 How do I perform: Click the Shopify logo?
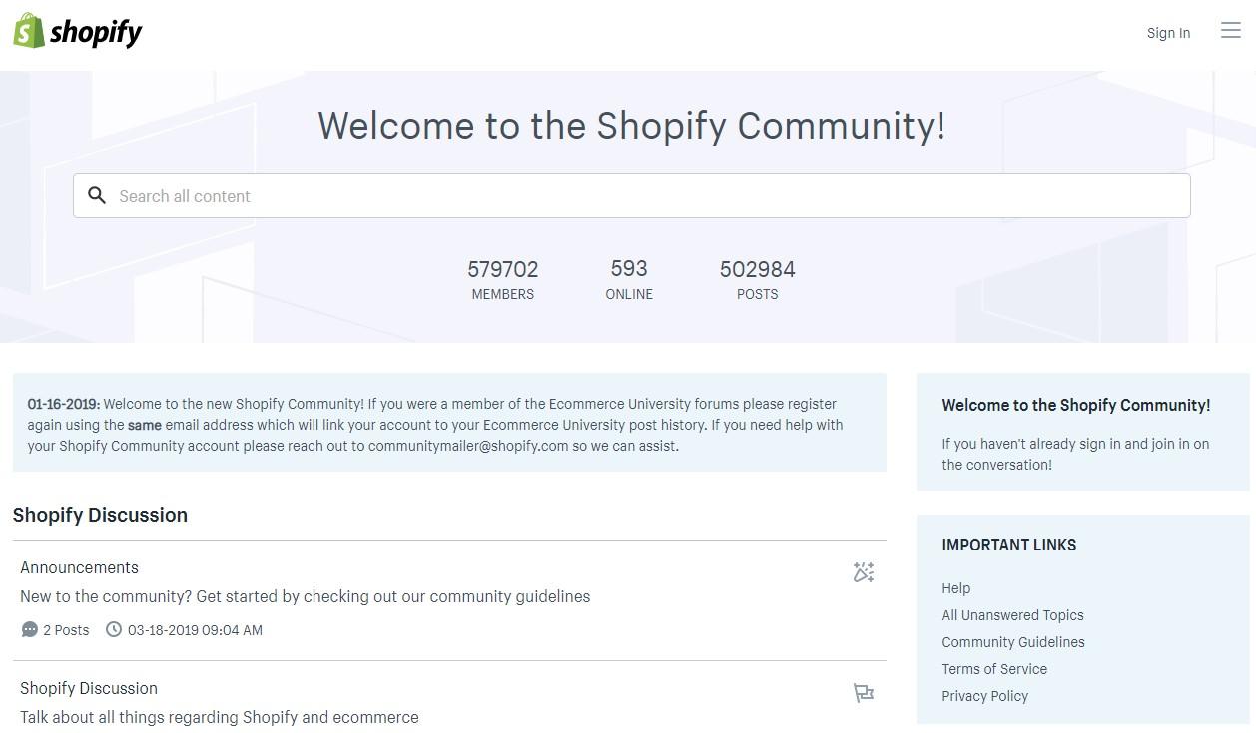pyautogui.click(x=78, y=32)
